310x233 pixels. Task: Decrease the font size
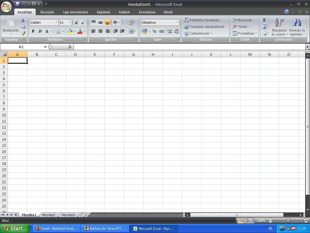click(x=83, y=22)
